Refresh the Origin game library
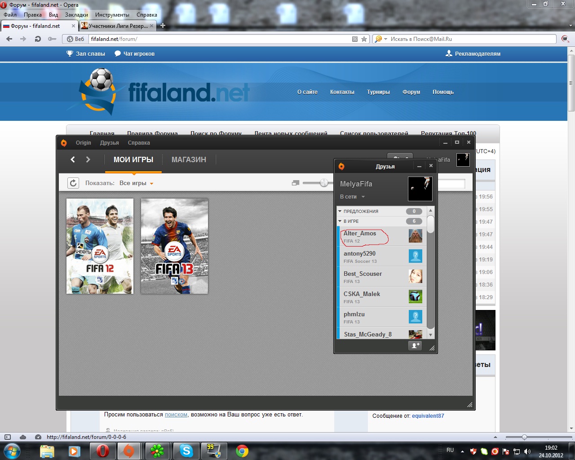575x460 pixels. coord(73,183)
